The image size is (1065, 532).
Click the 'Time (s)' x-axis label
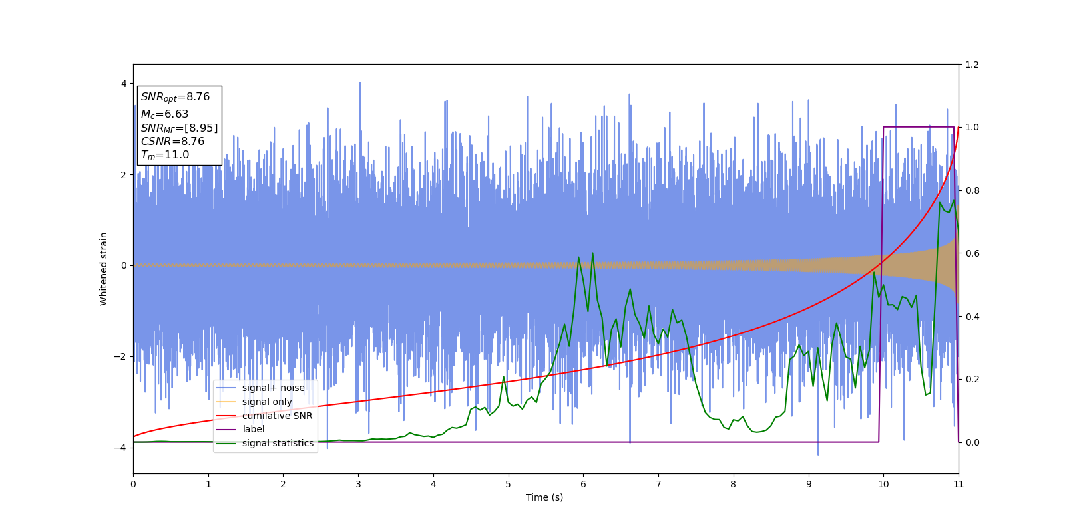pos(544,497)
